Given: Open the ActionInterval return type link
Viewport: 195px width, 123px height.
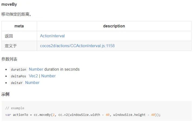Looking at the screenshot, I should (52, 36).
